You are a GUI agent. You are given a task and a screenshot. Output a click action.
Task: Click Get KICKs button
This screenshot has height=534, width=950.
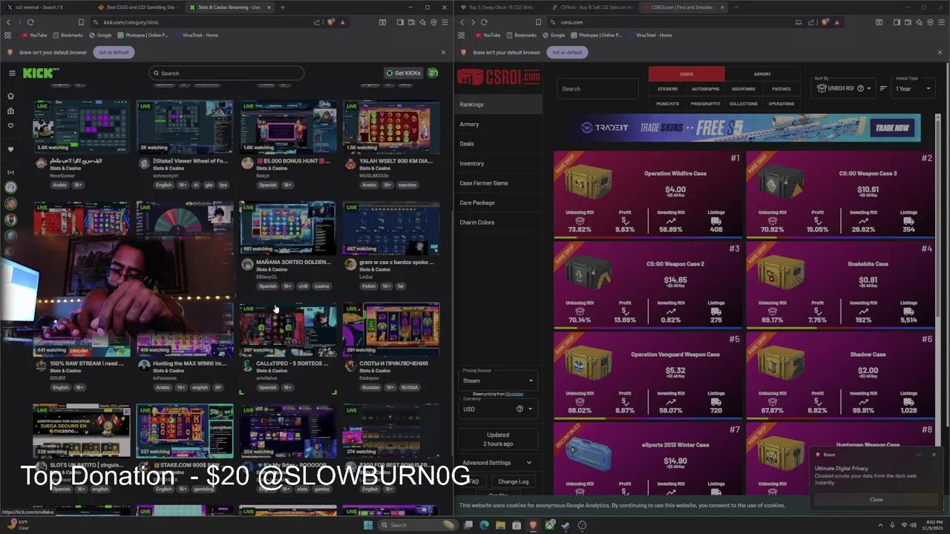pos(404,73)
